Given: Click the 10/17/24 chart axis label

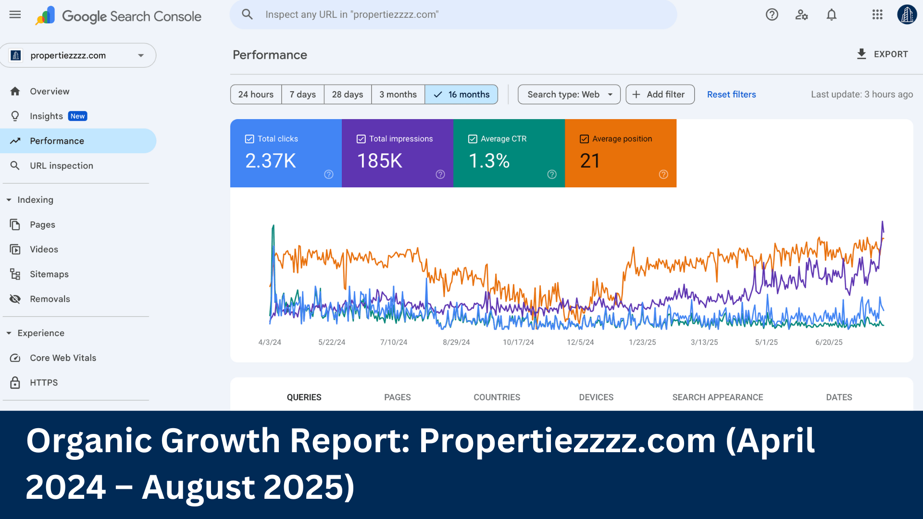Looking at the screenshot, I should point(518,342).
